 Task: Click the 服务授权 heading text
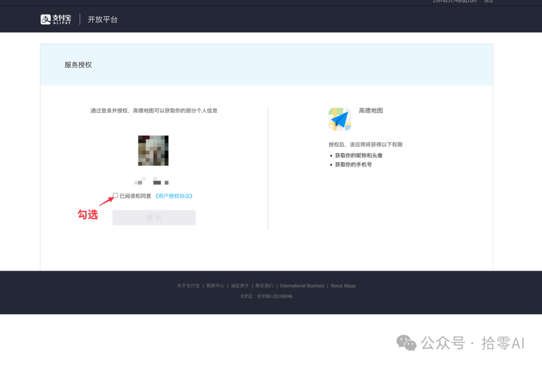tap(78, 65)
